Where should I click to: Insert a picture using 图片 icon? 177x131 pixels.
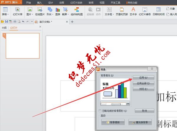pyautogui.click(x=30, y=10)
